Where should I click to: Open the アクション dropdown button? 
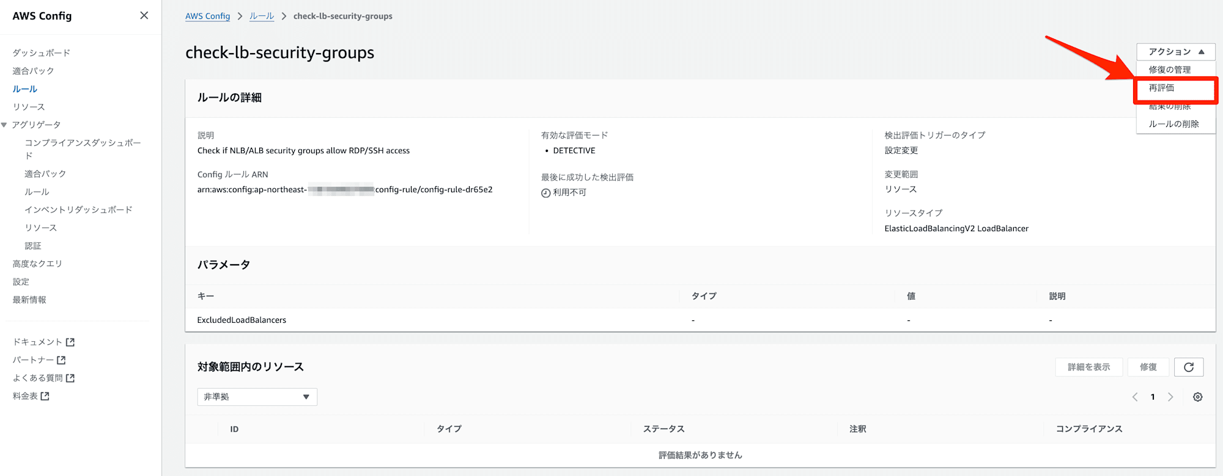pos(1176,52)
